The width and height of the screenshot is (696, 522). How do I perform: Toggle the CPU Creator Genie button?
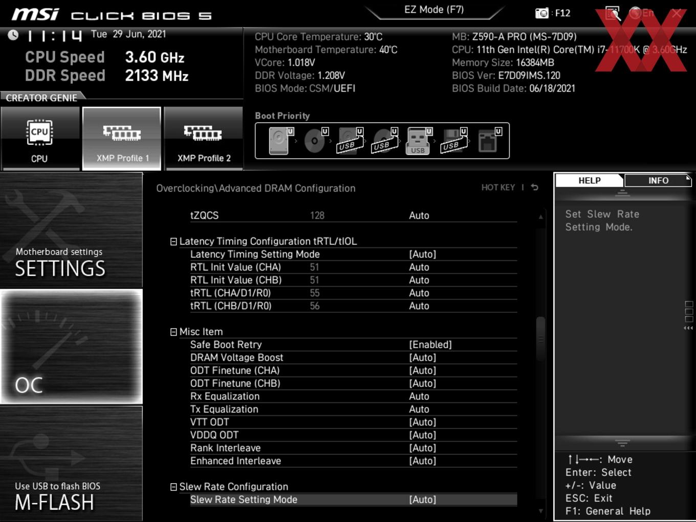point(39,138)
